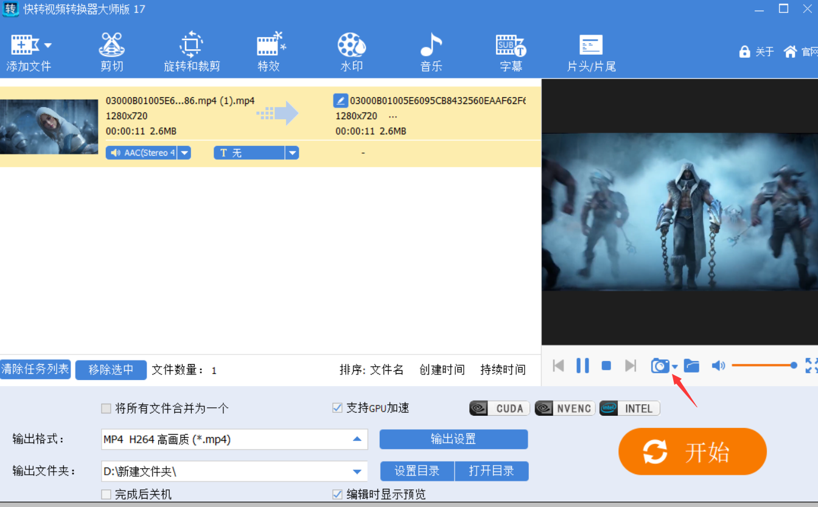The image size is (818, 507).
Task: Sort by file name (文件名)
Action: tap(387, 370)
